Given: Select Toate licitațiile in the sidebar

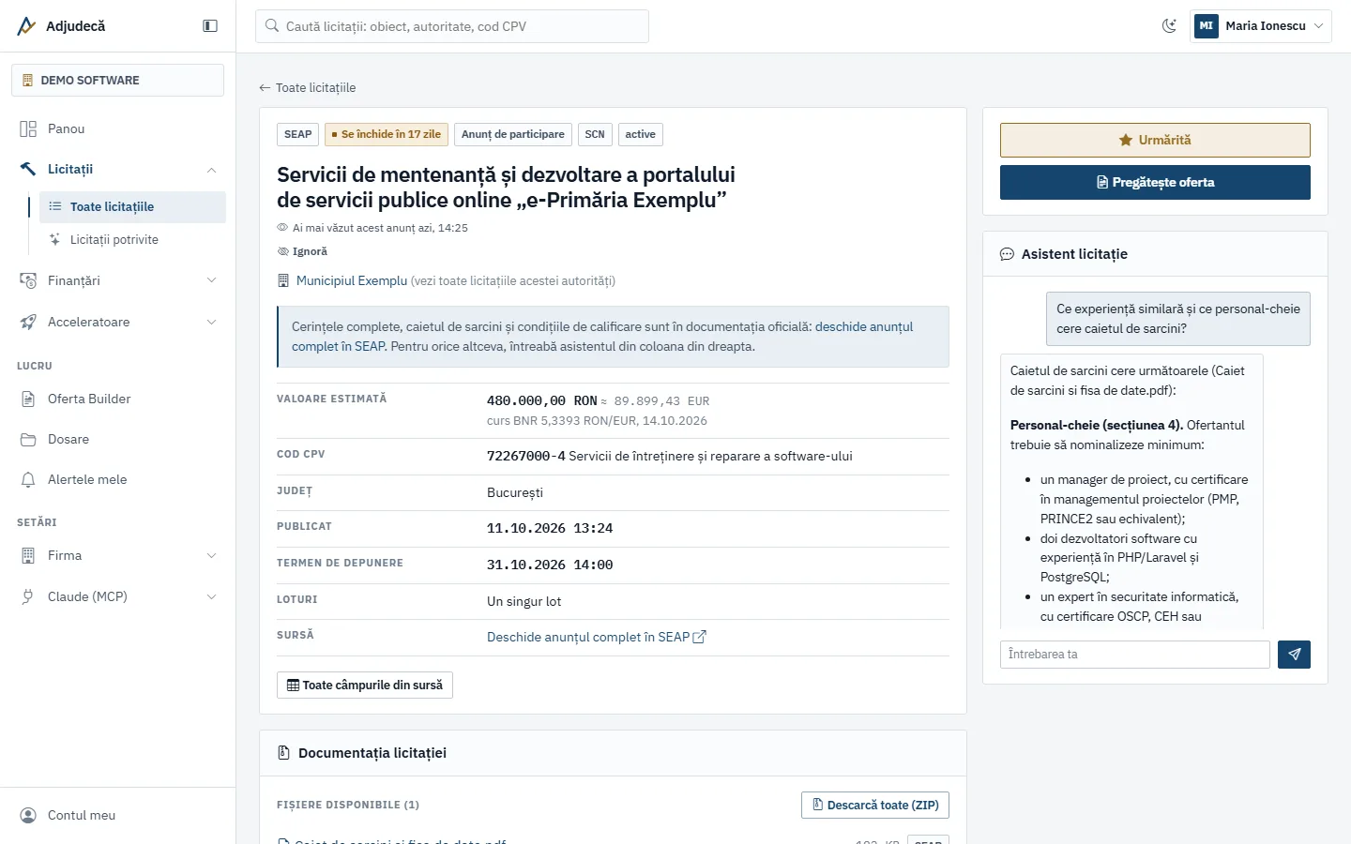Looking at the screenshot, I should 132,207.
